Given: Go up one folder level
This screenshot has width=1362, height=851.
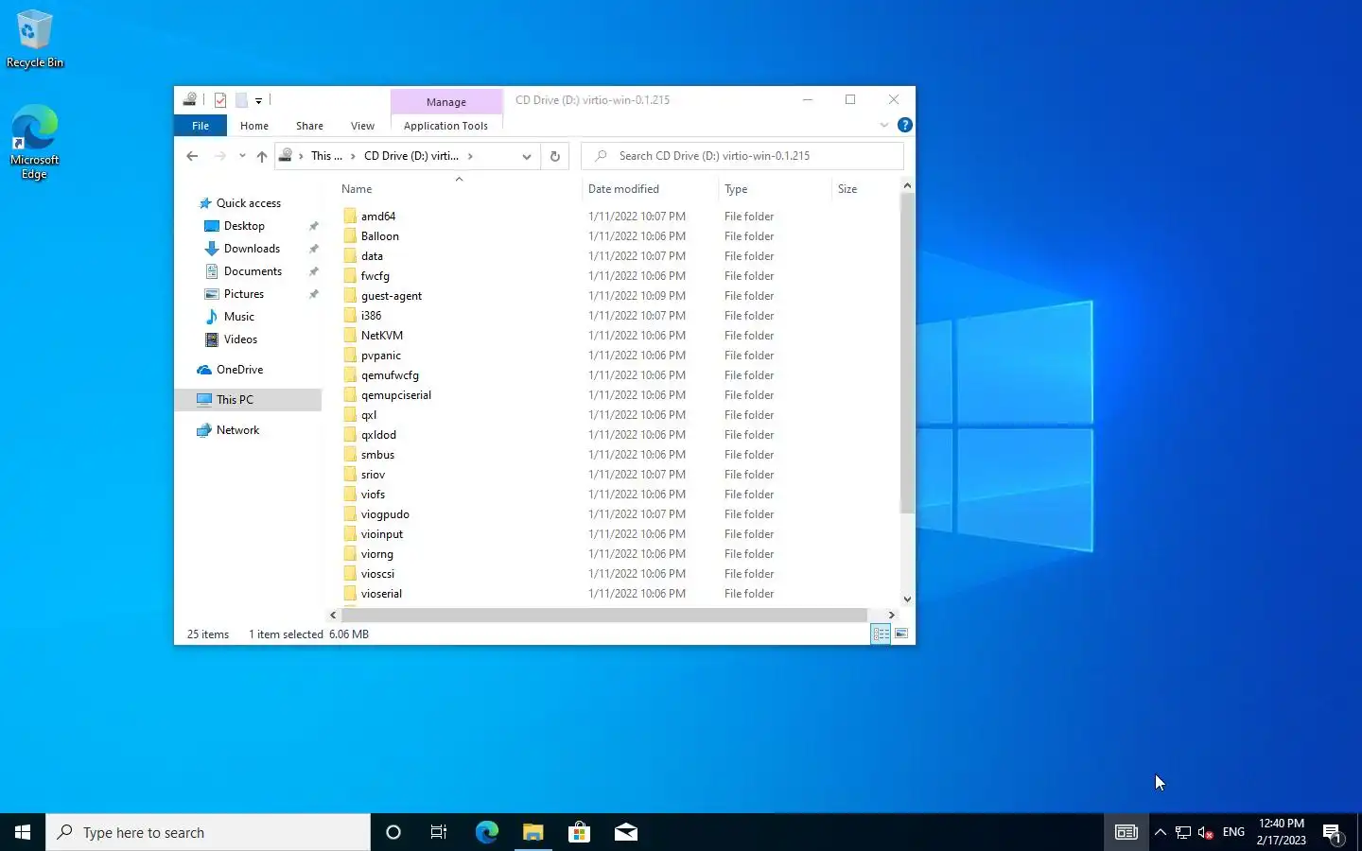Looking at the screenshot, I should [x=262, y=156].
